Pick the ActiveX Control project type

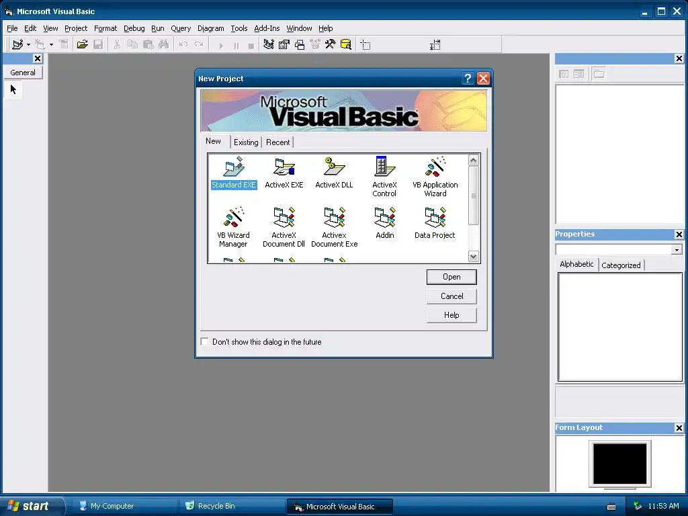pos(384,177)
